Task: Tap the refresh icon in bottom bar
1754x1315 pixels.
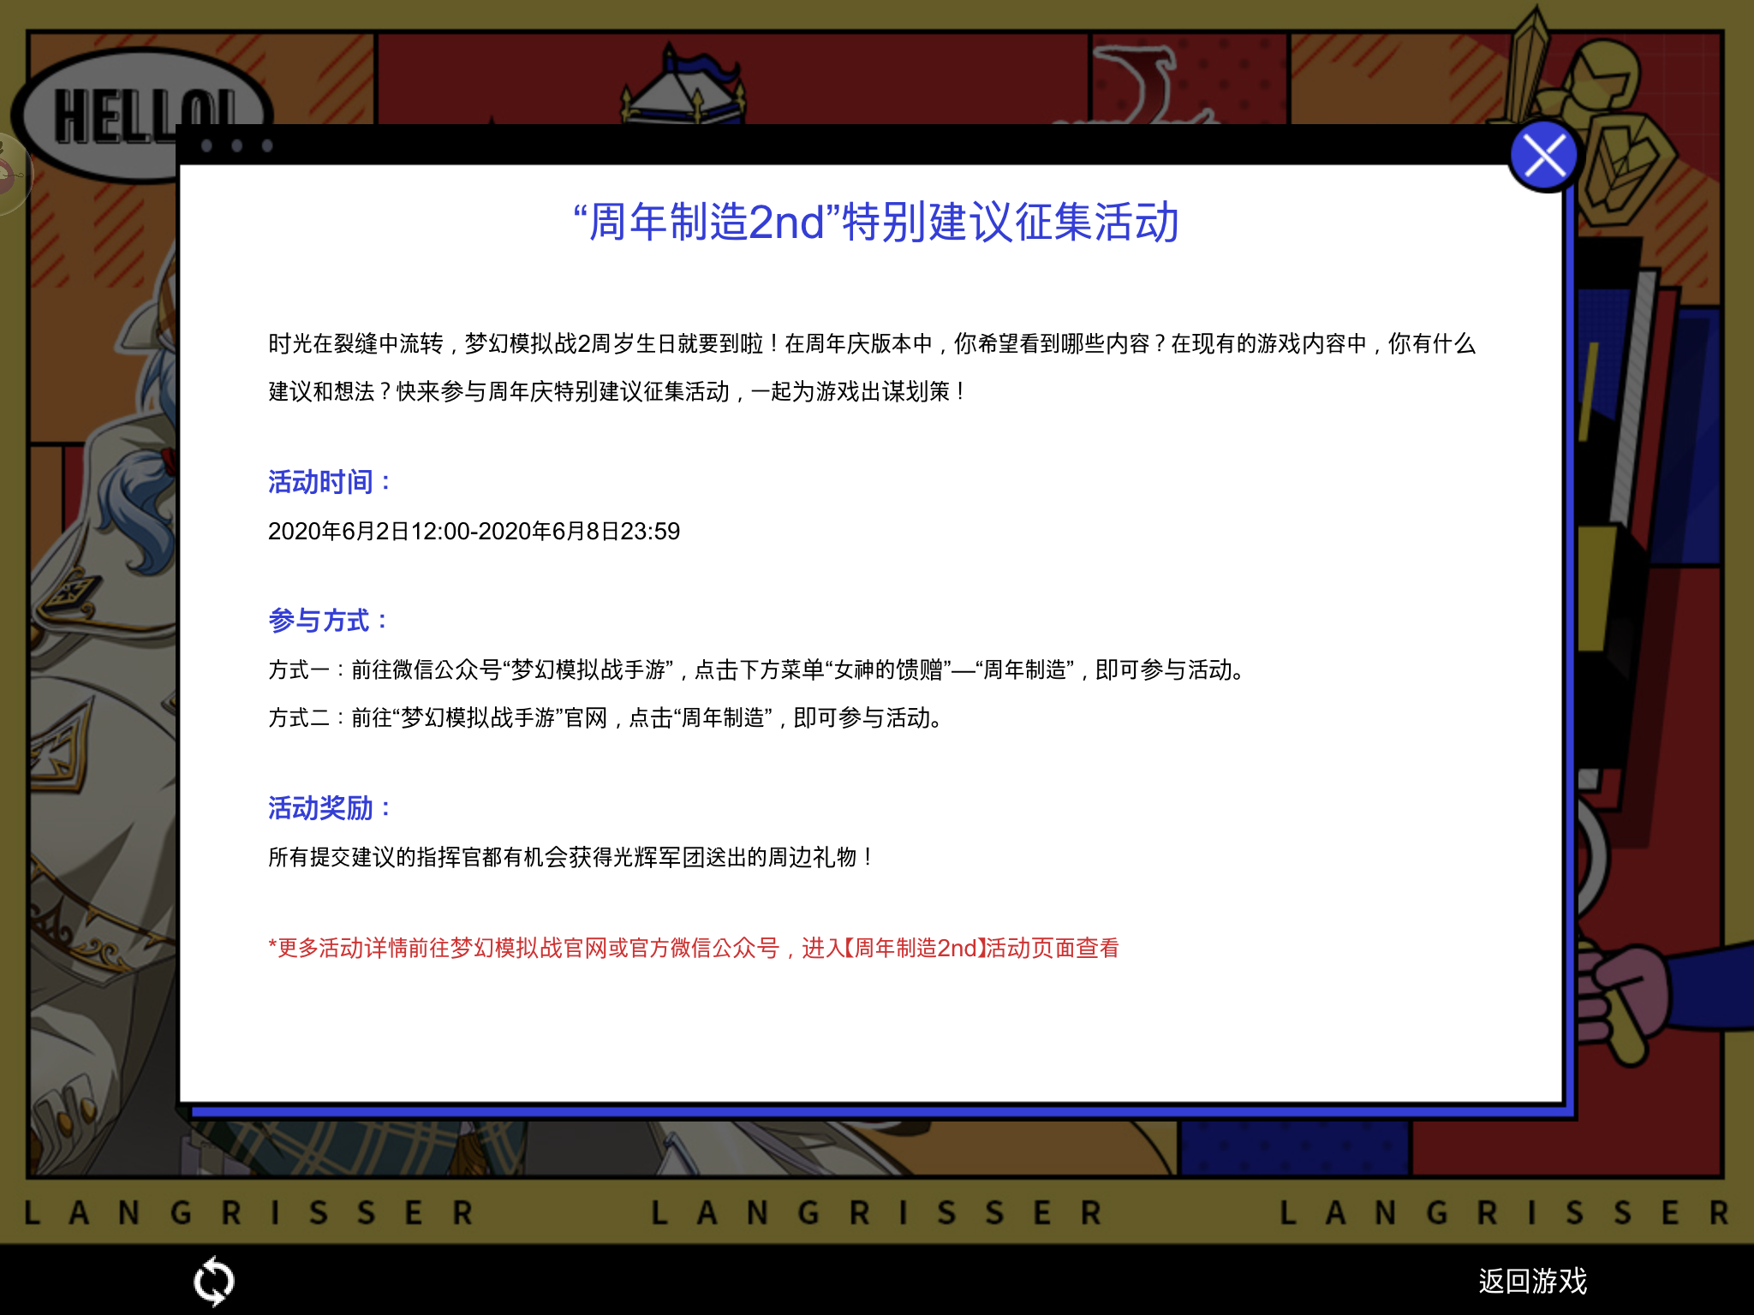Action: pos(213,1281)
